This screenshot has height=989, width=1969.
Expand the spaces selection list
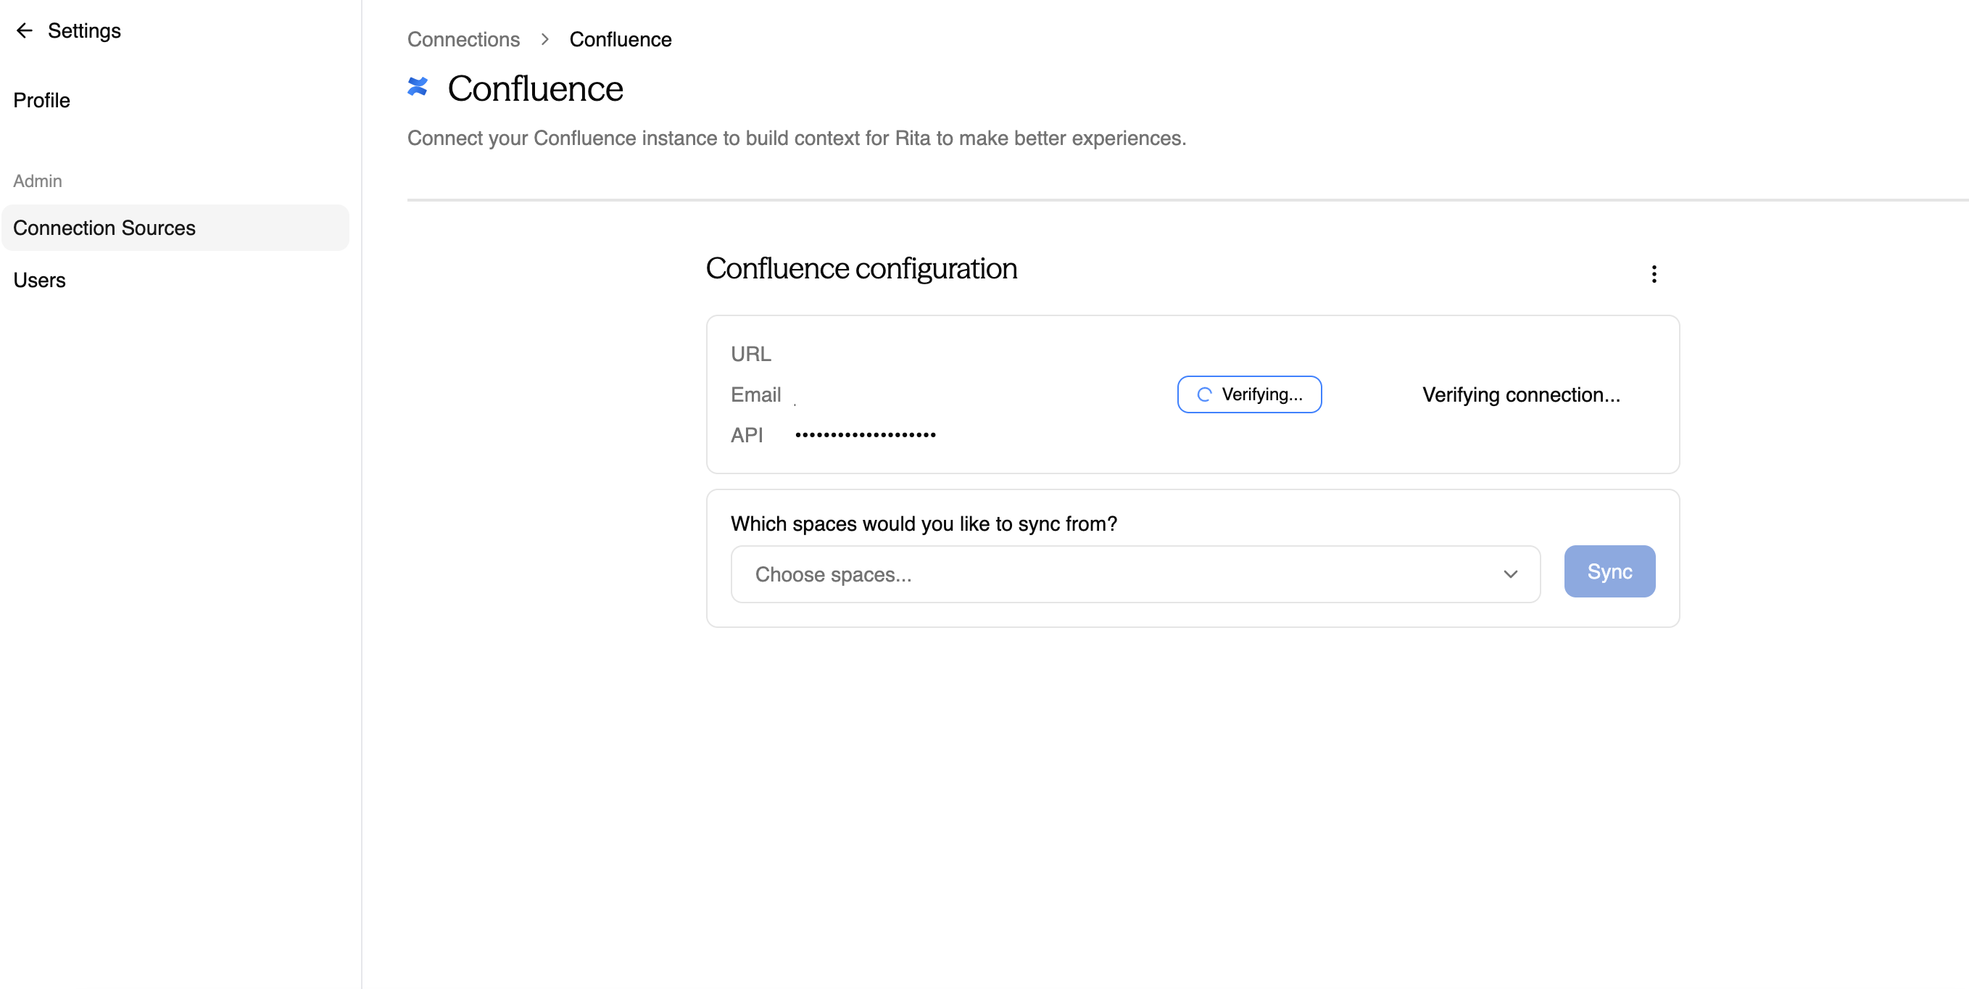click(x=1135, y=574)
